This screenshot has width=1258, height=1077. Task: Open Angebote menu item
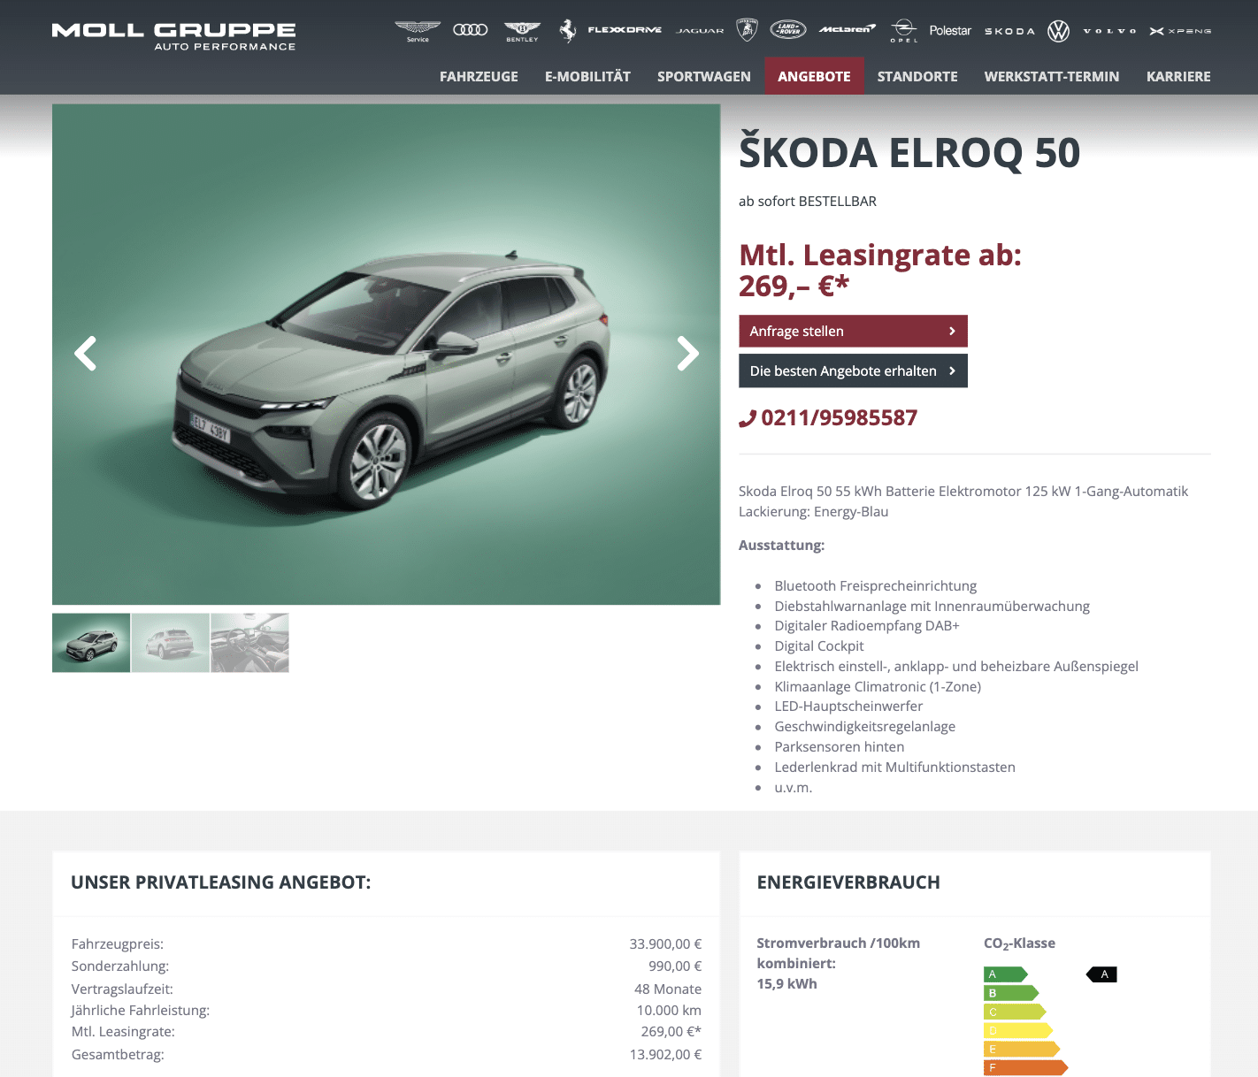coord(814,76)
